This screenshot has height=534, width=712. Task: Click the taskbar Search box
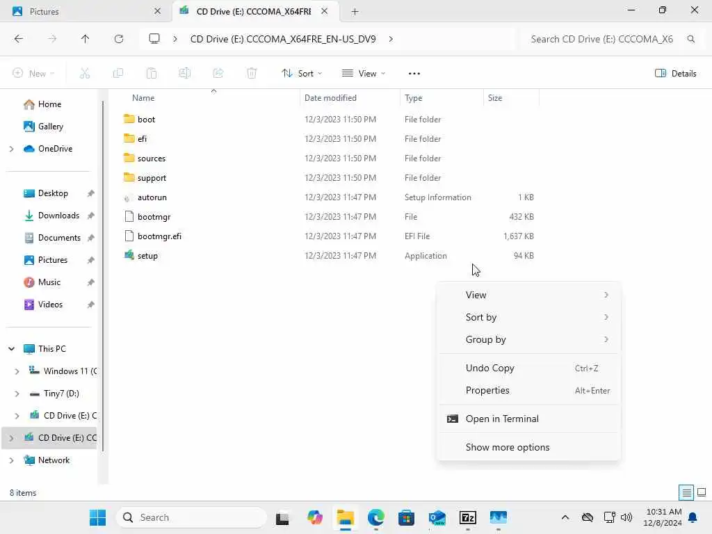click(192, 517)
